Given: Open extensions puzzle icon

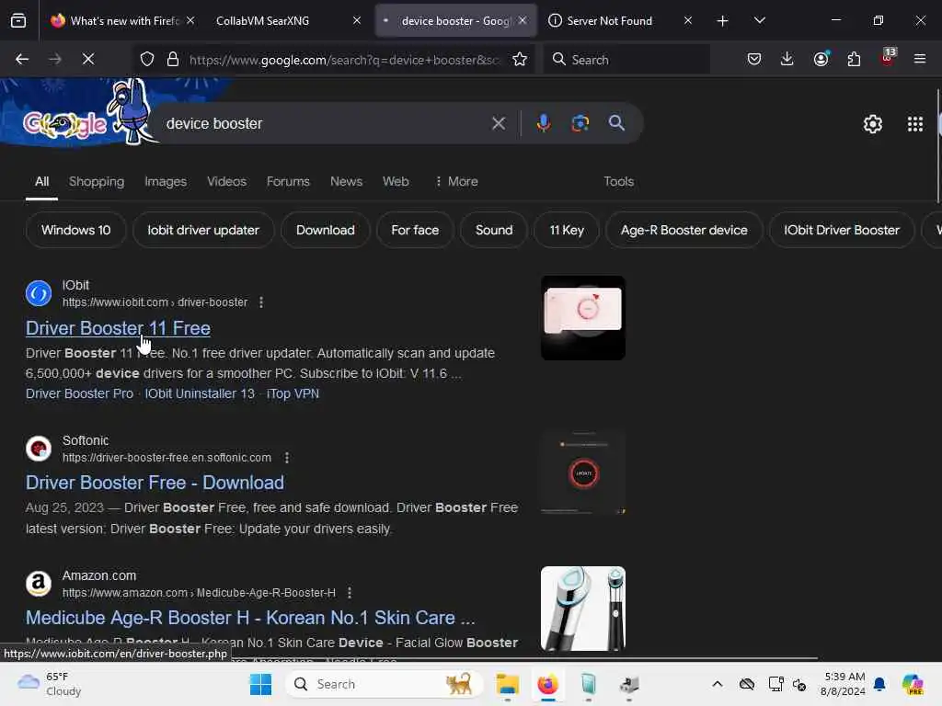Looking at the screenshot, I should coord(854,59).
